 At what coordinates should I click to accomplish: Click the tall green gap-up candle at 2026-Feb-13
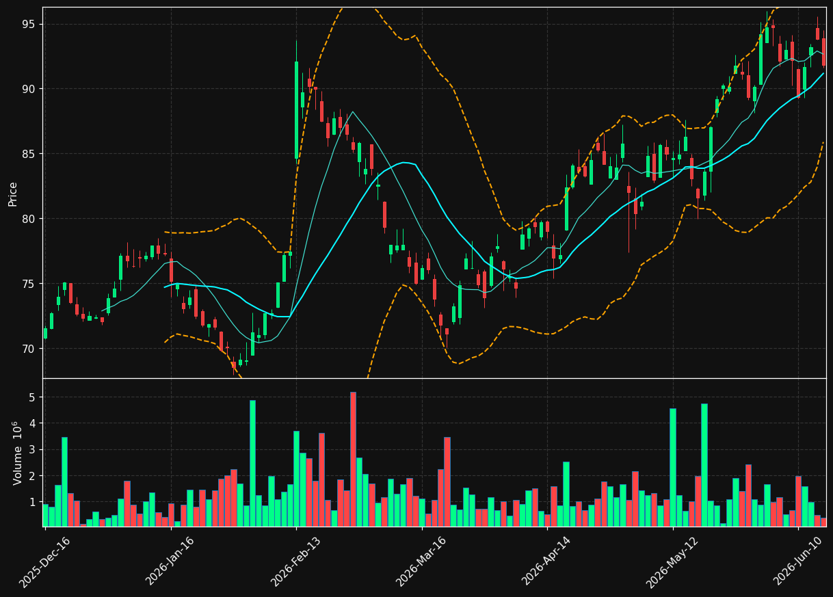296,110
